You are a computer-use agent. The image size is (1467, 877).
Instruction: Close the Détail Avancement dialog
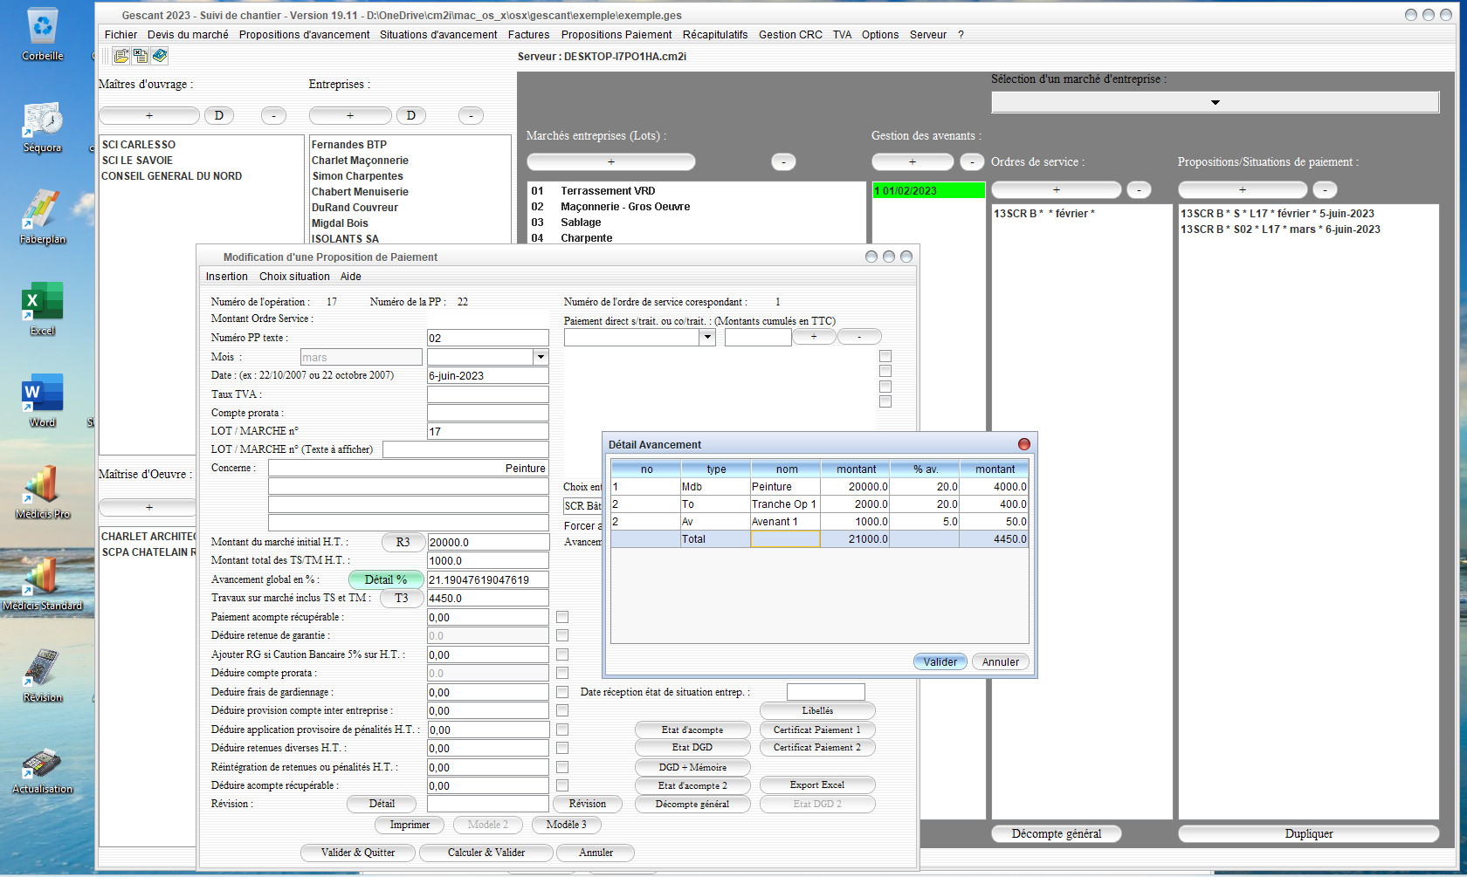pyautogui.click(x=1024, y=444)
